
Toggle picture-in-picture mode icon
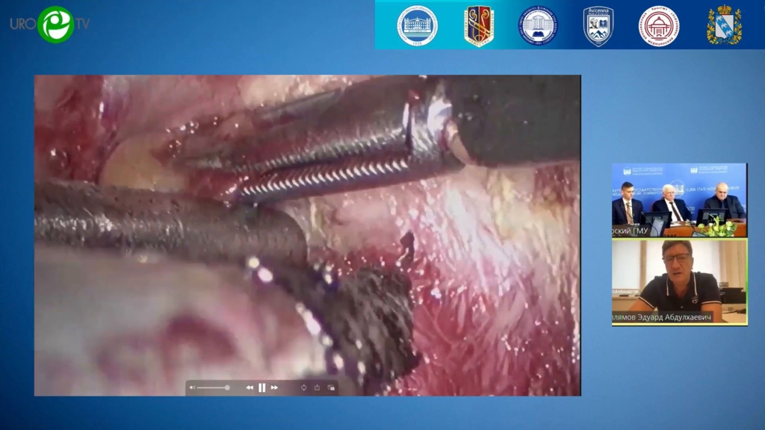point(331,387)
